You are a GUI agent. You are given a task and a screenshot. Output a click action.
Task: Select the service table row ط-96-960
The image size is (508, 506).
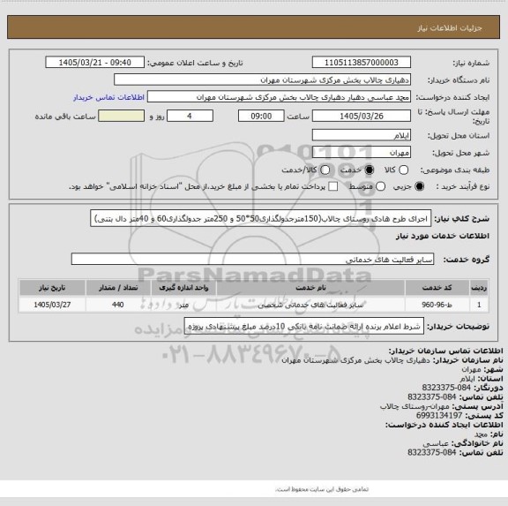click(254, 305)
